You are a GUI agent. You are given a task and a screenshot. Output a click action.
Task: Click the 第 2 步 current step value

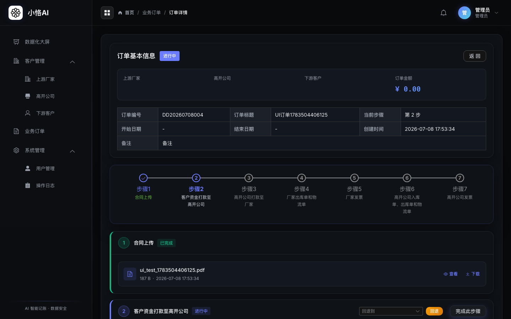click(x=413, y=115)
